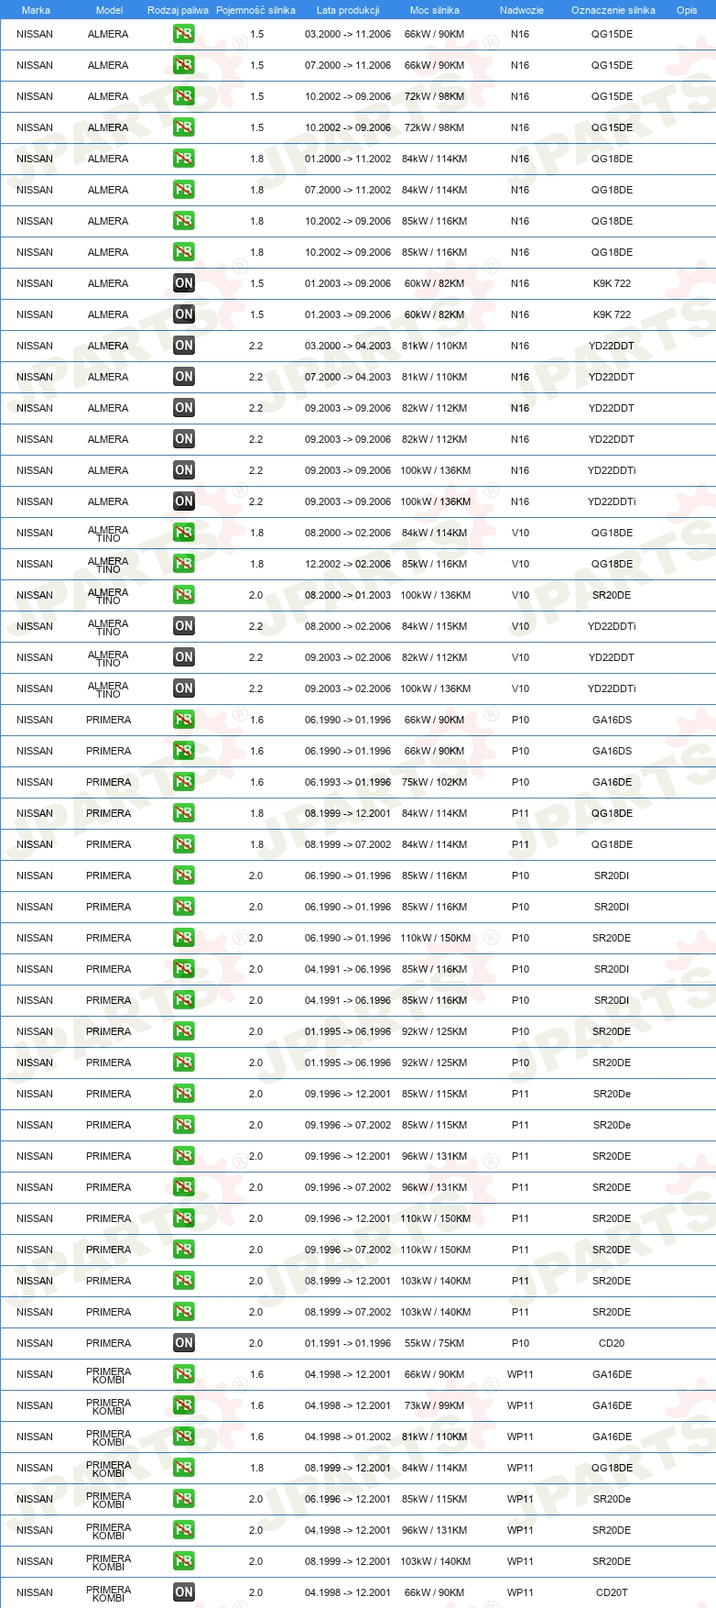
Task: Click the Marka column header
Action: click(x=36, y=10)
